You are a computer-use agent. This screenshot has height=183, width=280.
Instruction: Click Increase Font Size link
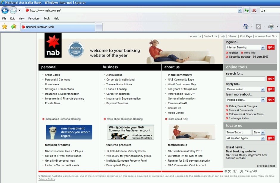pos(266,36)
